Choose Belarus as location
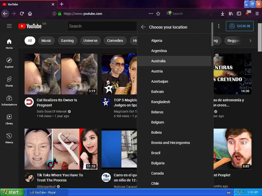Viewport: 262px width, 196px height. click(x=174, y=112)
